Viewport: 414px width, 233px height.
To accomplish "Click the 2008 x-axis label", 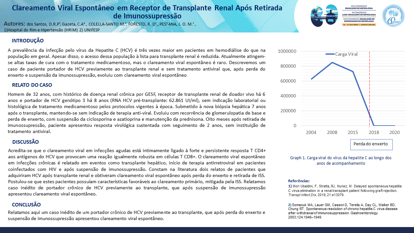I will pos(332,132).
